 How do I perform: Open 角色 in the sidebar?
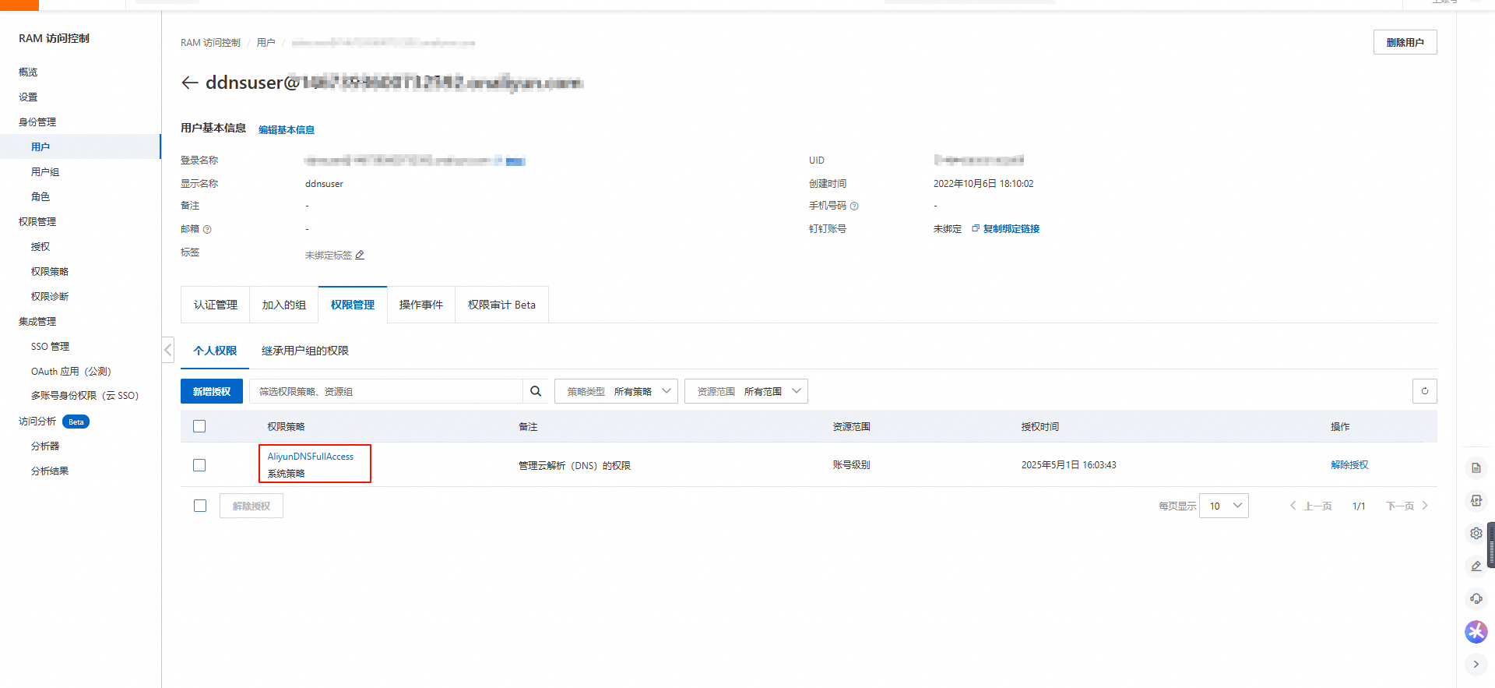40,196
